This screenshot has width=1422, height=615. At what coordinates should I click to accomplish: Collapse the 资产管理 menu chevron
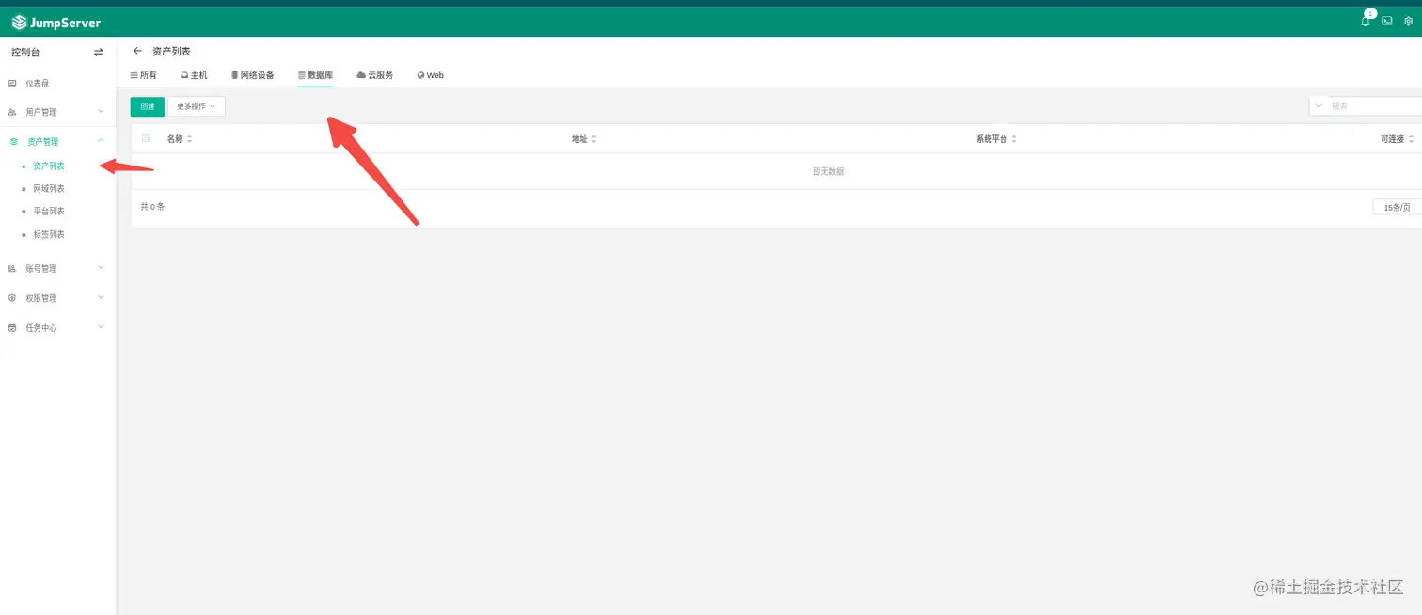[x=101, y=141]
